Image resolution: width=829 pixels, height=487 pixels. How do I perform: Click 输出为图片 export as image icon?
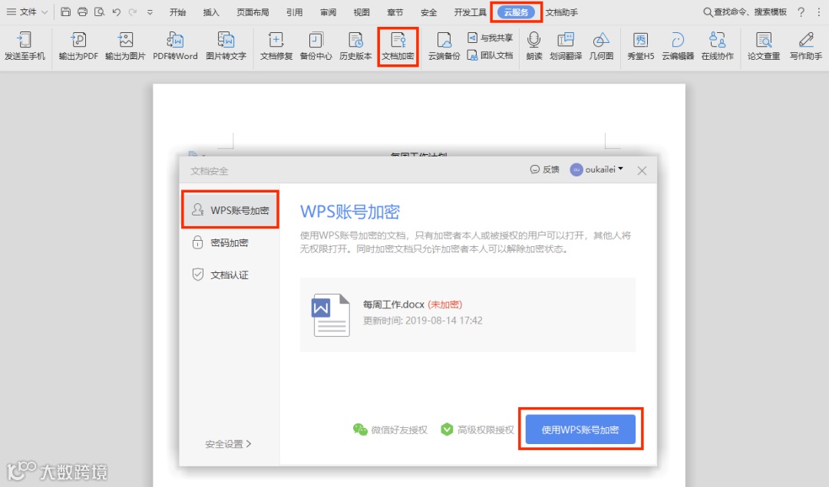point(125,45)
